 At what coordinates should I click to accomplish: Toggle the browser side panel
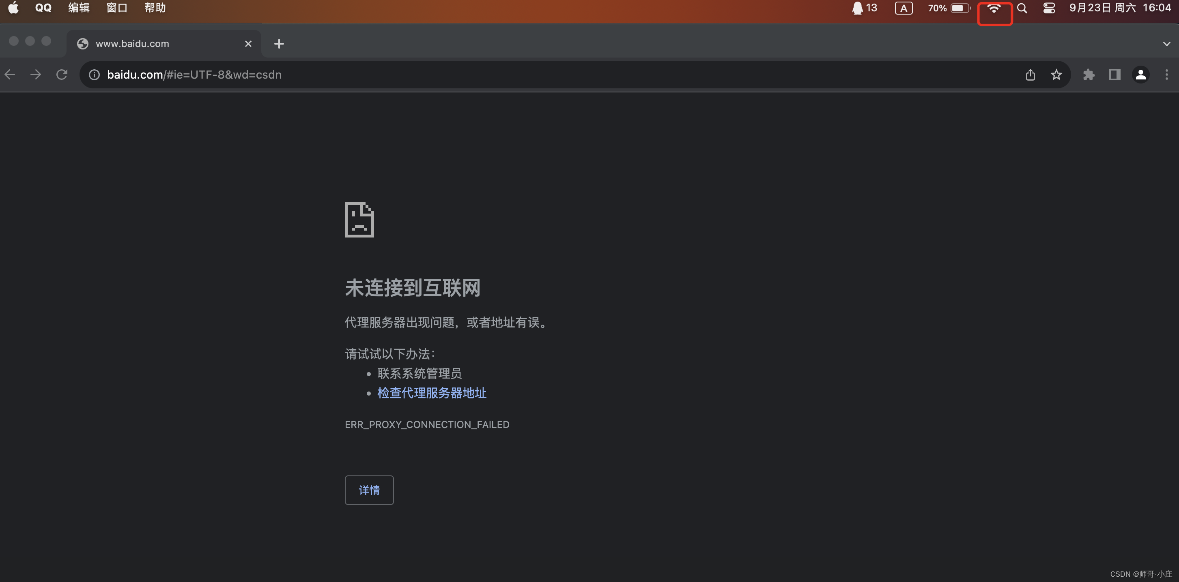[x=1114, y=75]
